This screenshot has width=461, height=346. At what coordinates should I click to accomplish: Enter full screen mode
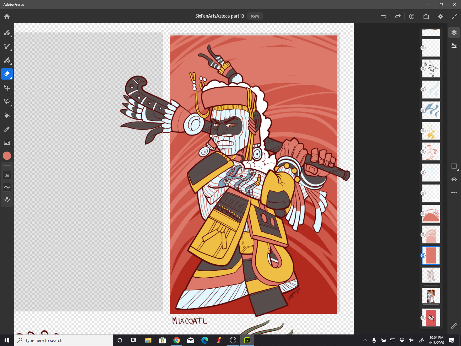(x=454, y=16)
